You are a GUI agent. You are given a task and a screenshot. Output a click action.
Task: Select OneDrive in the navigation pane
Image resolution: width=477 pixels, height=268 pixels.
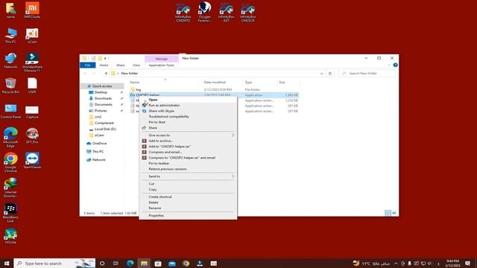(99, 144)
